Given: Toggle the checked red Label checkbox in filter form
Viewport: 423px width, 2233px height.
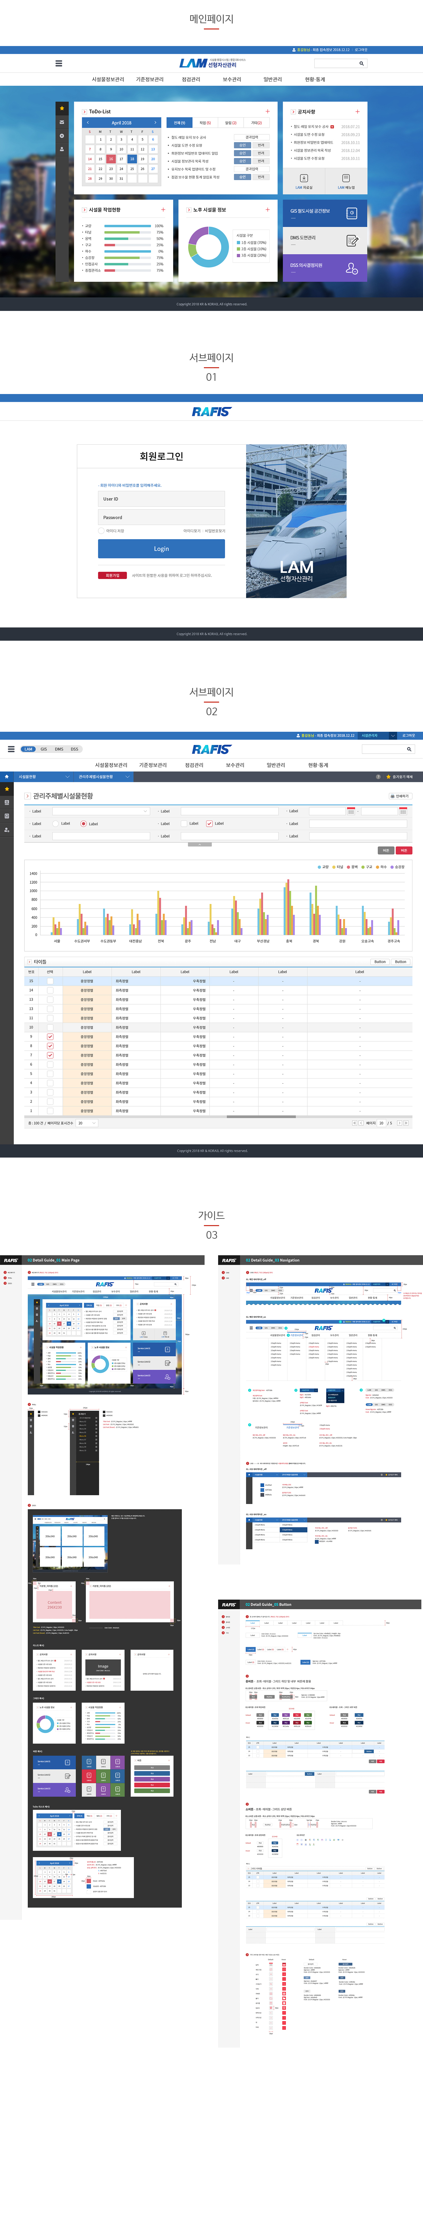Looking at the screenshot, I should (209, 823).
